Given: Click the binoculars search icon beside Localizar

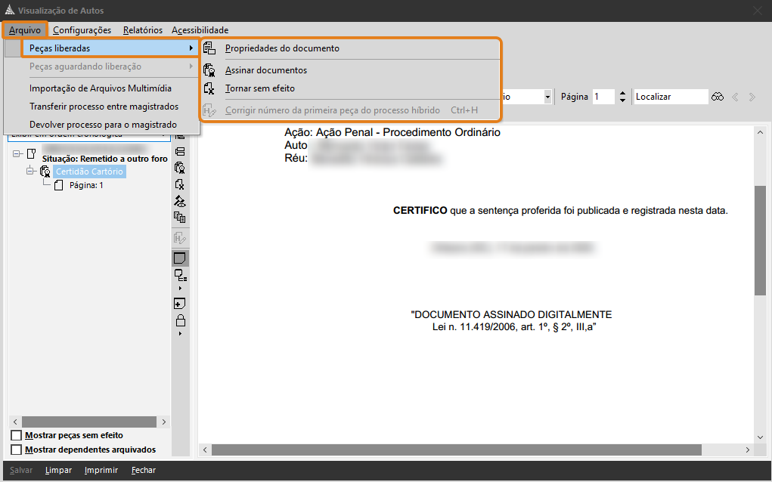Looking at the screenshot, I should pyautogui.click(x=718, y=97).
